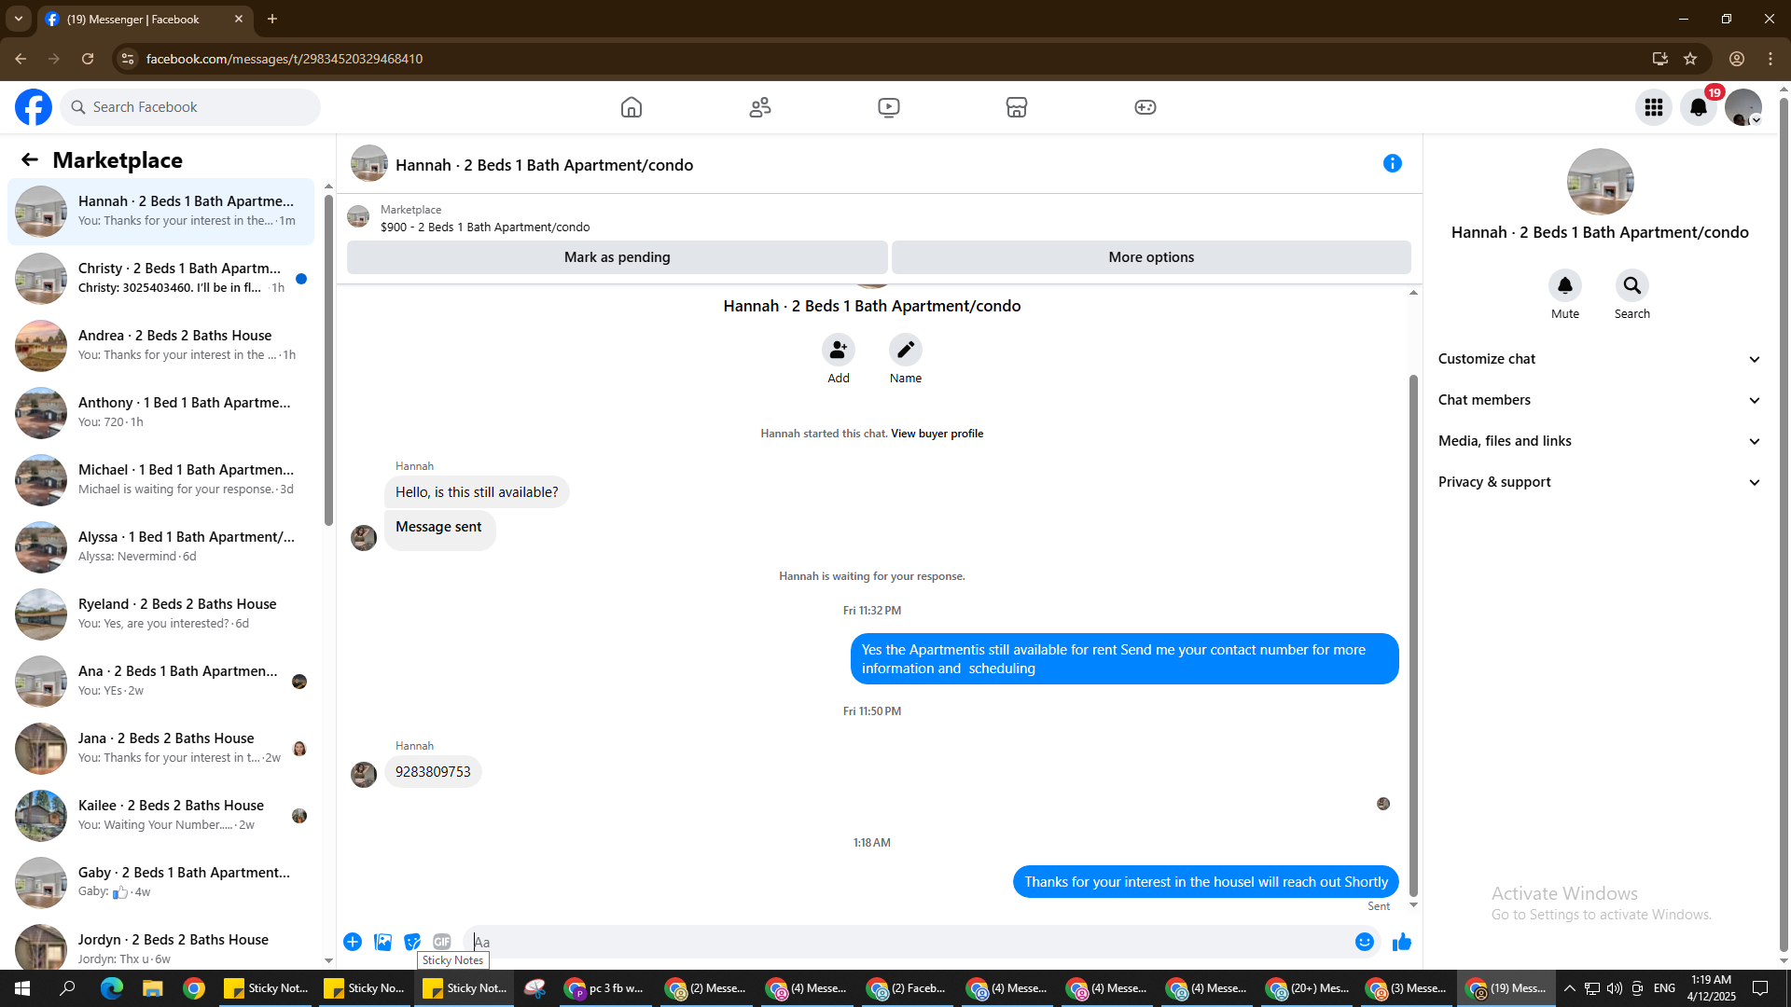The width and height of the screenshot is (1791, 1007).
Task: Open the Windows action center
Action: (x=1760, y=988)
